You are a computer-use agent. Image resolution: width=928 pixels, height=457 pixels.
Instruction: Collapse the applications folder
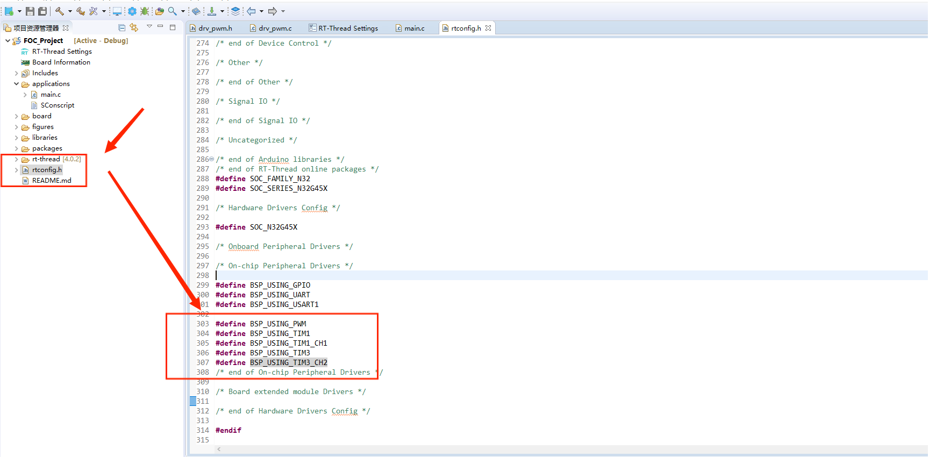tap(16, 84)
